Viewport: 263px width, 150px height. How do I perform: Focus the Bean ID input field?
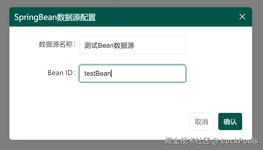coord(132,74)
